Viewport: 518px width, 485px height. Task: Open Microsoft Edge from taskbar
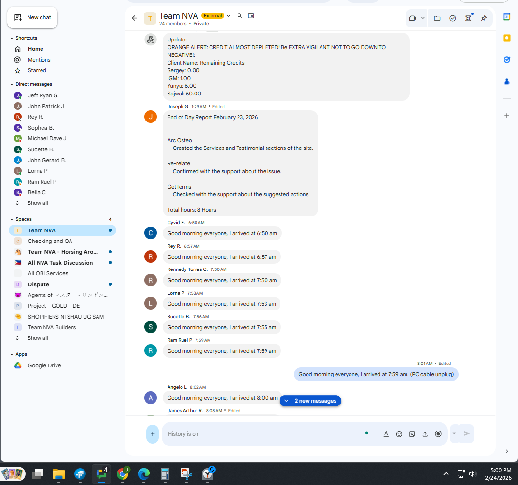pos(144,474)
